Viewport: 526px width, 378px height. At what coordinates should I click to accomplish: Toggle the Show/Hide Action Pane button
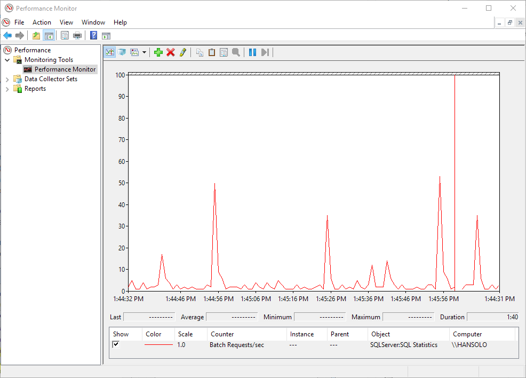click(106, 36)
